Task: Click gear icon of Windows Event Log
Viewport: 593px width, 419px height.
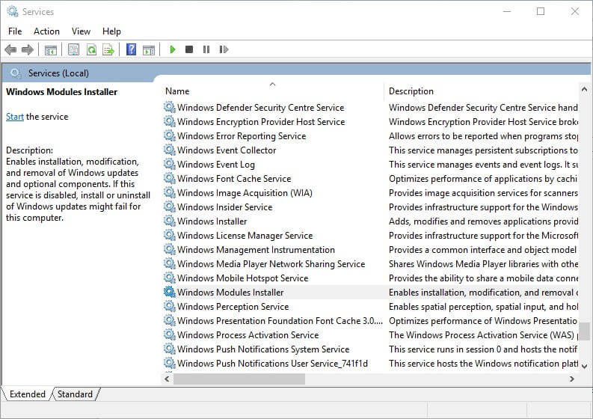Action: click(170, 164)
